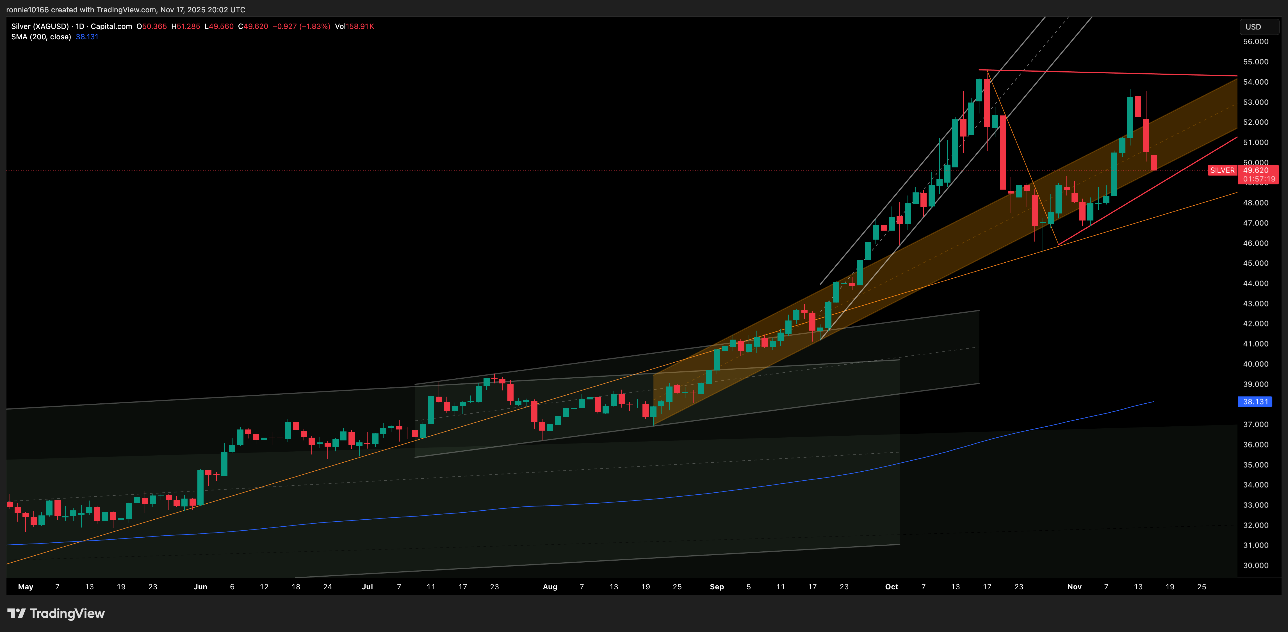Click the SILVER tag on the price axis
This screenshot has height=632, width=1288.
[1223, 170]
